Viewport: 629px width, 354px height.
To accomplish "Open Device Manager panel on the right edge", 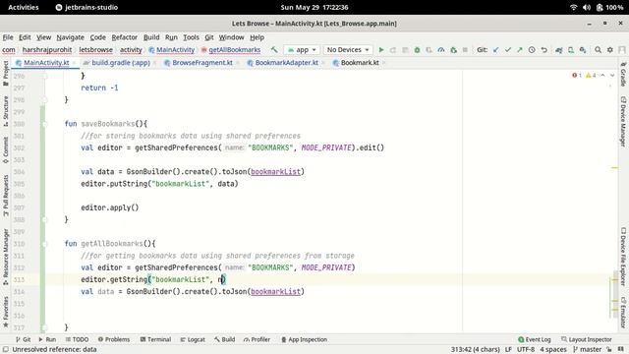I will click(623, 121).
